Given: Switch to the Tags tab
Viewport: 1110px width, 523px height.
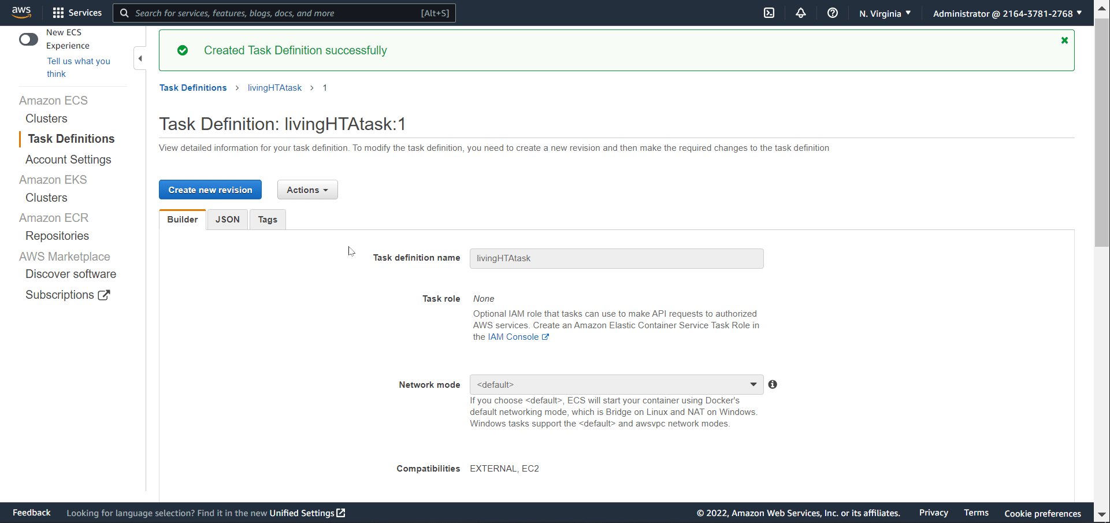Looking at the screenshot, I should click(267, 220).
